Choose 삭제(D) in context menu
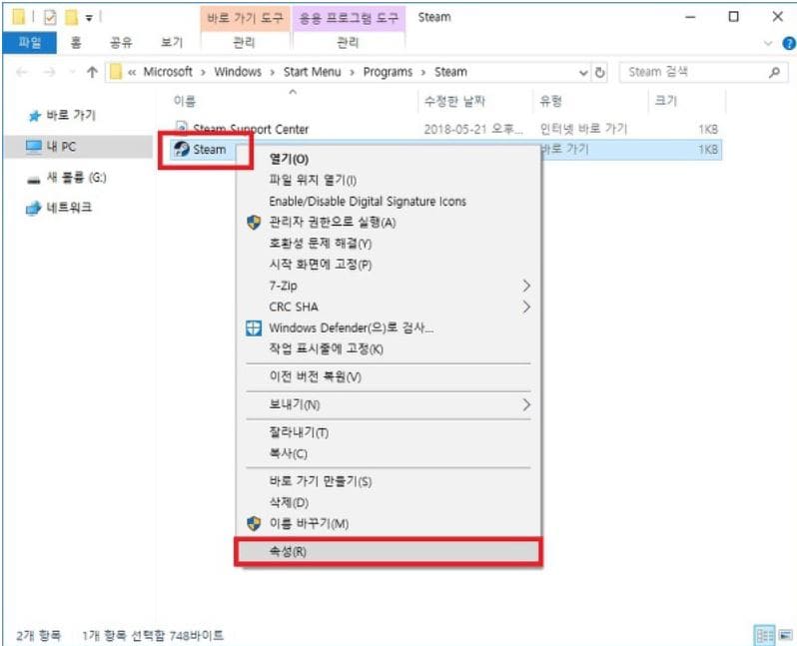797x646 pixels. pos(389,502)
